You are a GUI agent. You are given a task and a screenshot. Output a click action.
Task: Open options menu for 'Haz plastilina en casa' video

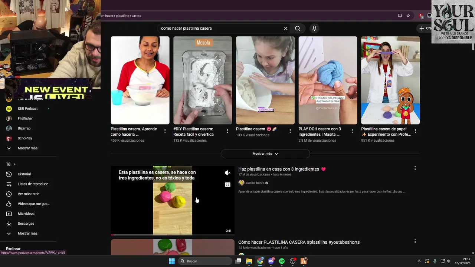[x=415, y=168]
